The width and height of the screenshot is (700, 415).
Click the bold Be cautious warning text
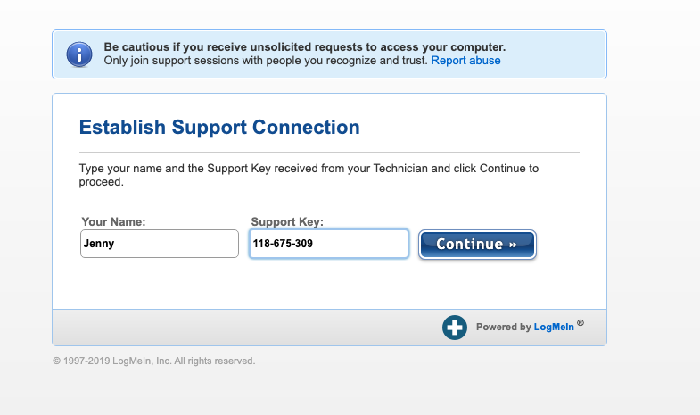coord(304,47)
